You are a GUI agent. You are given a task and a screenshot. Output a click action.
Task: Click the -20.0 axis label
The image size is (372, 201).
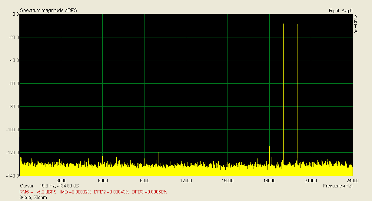[x=14, y=37]
